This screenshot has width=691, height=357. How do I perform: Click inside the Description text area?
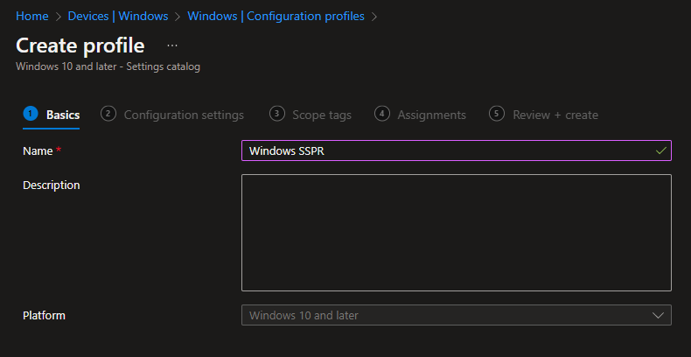pyautogui.click(x=456, y=232)
